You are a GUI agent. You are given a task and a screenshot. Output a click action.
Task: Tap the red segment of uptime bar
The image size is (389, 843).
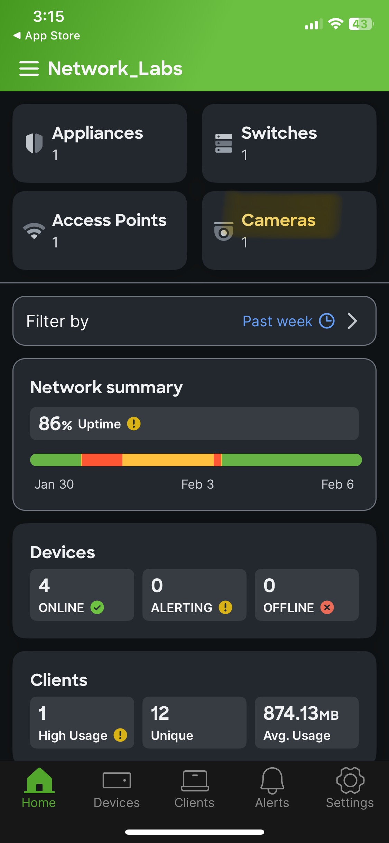[102, 460]
